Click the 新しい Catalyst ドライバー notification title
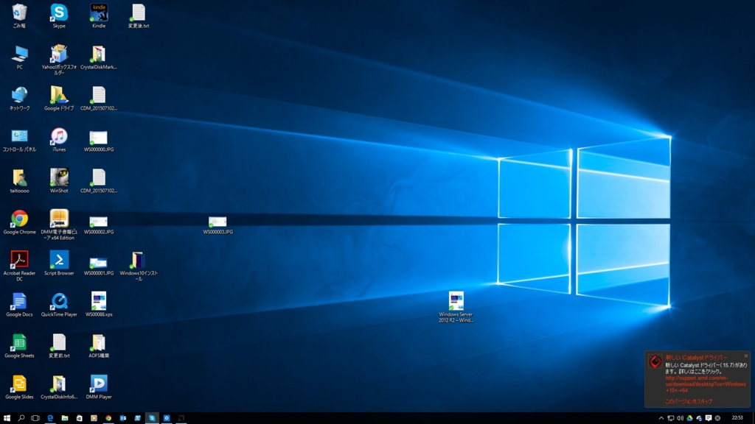Viewport: 755px width, 424px height. (x=696, y=358)
